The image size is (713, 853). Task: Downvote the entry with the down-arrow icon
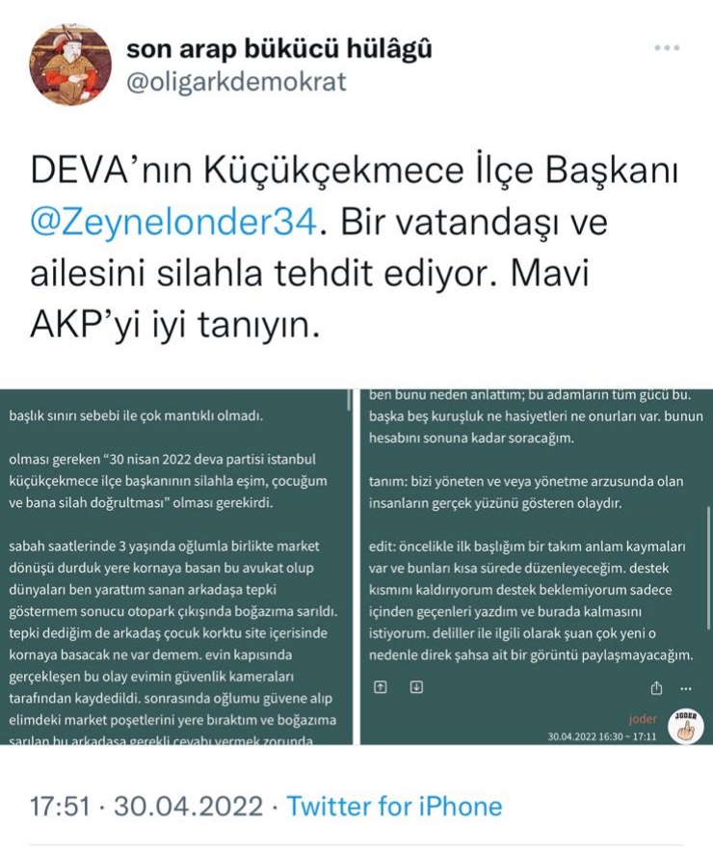tap(416, 687)
